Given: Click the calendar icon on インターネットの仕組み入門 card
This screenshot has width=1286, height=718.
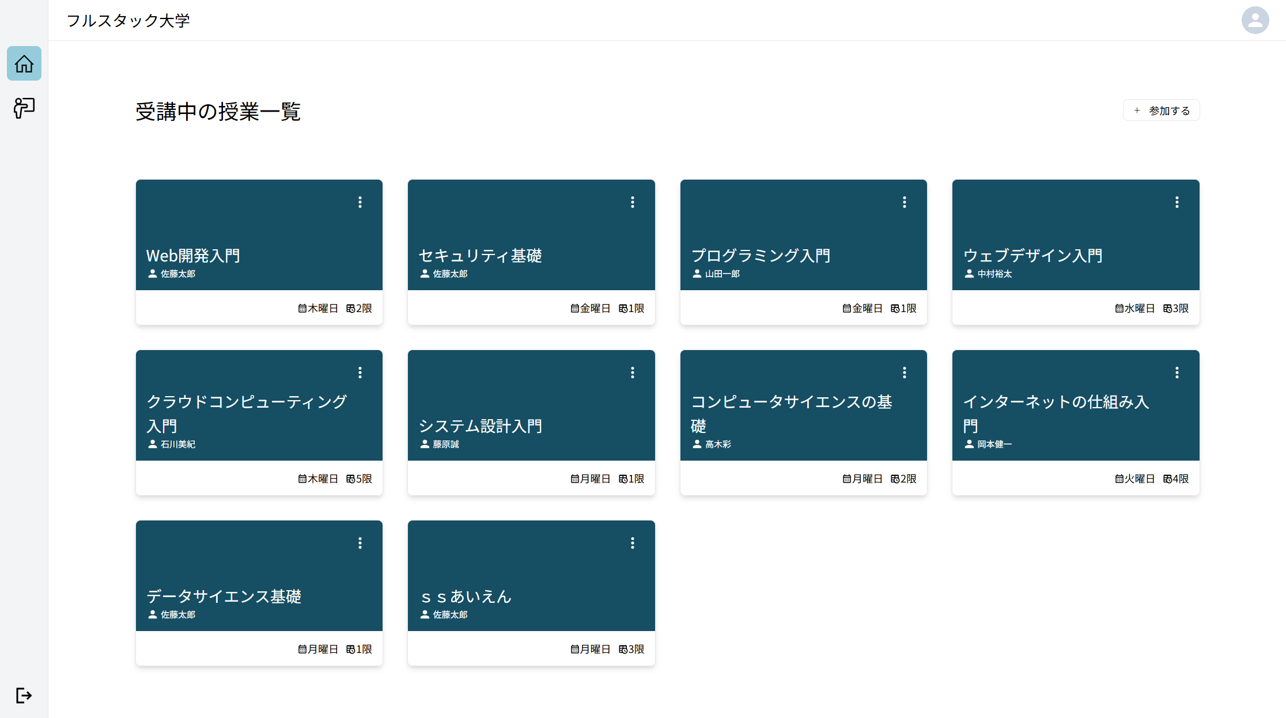Looking at the screenshot, I should [1119, 478].
